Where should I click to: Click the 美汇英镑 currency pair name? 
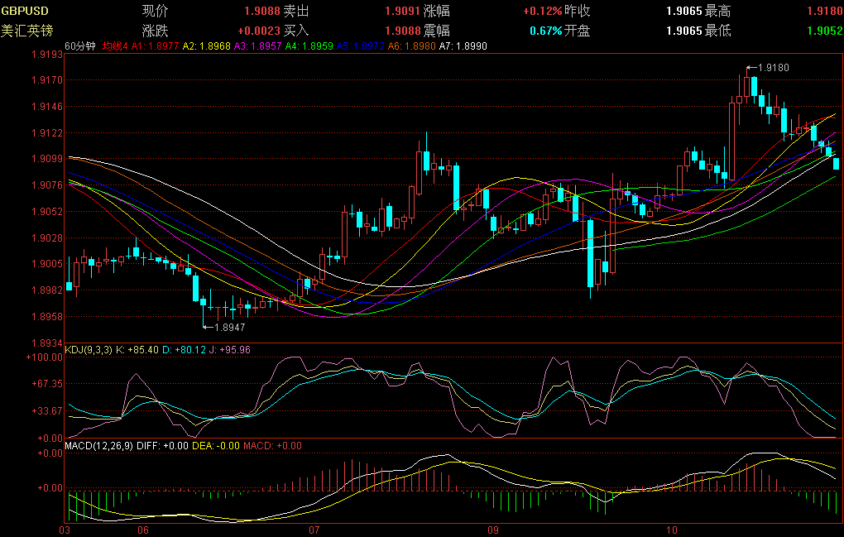tap(27, 31)
